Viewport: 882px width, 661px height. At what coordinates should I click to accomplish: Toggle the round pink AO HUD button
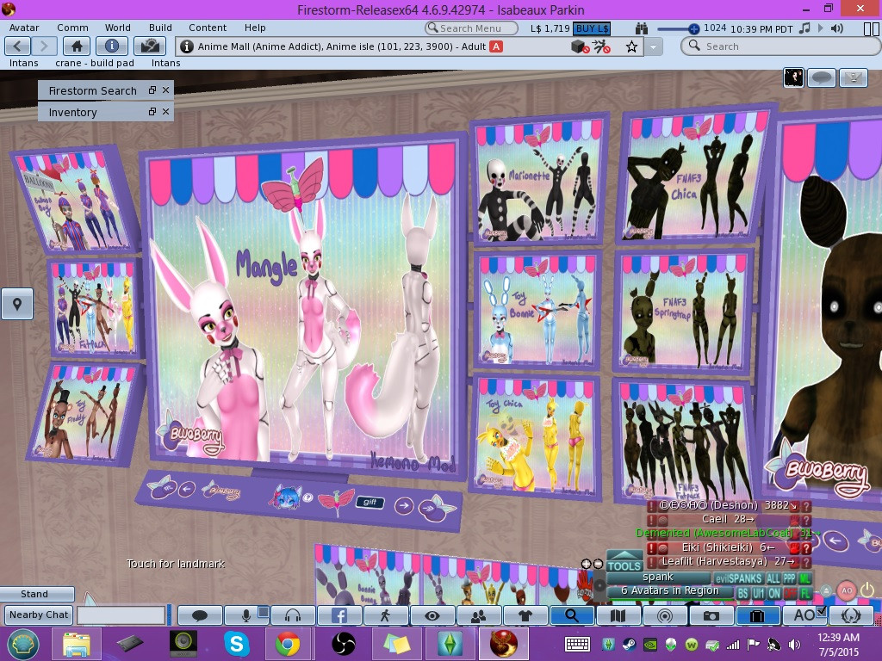tap(847, 590)
